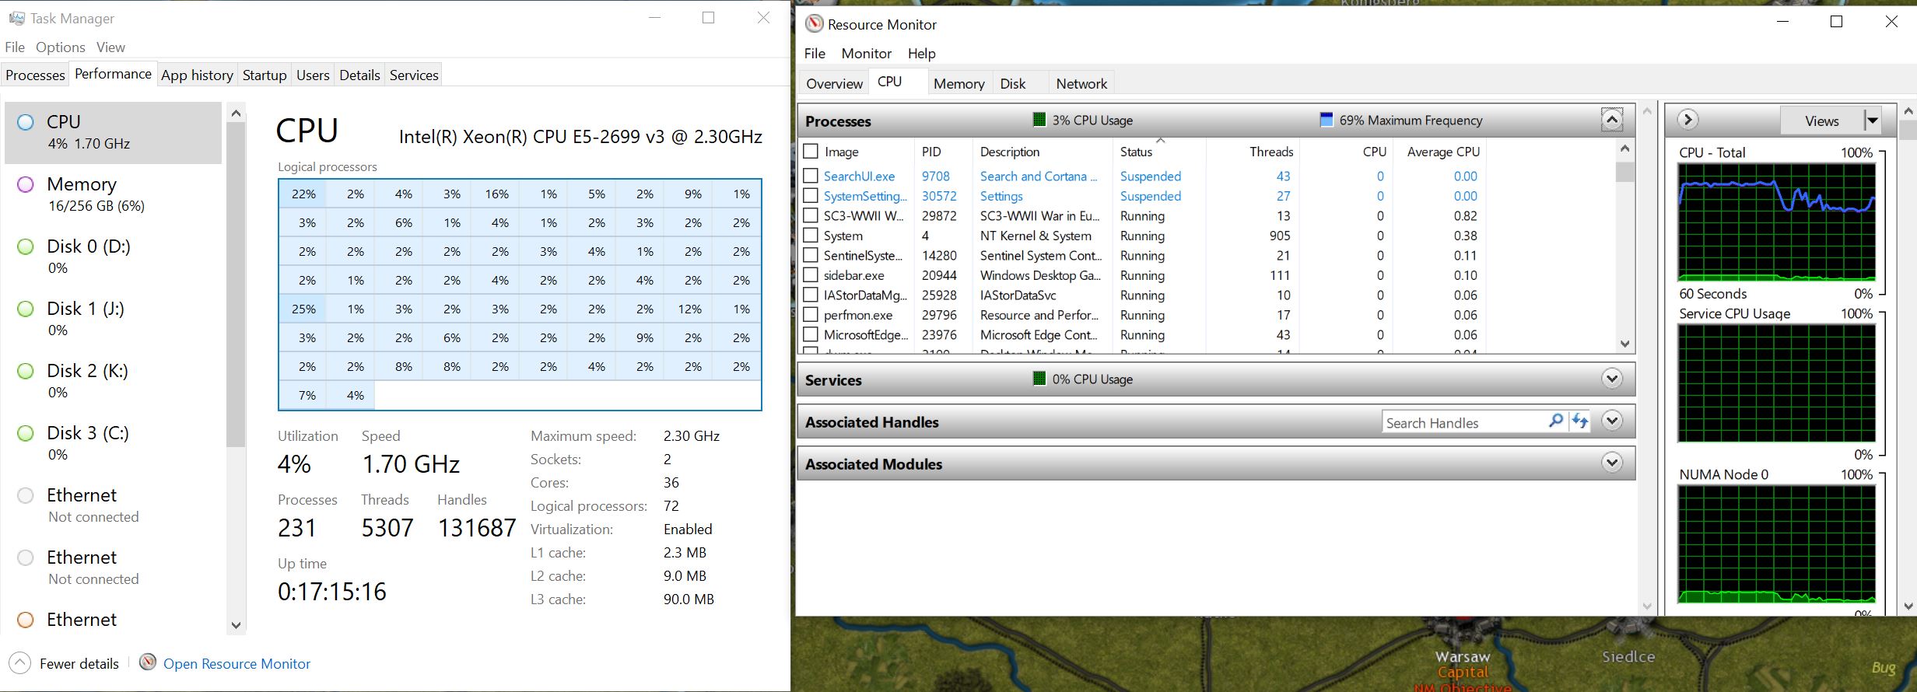Click green CPU Usage square in Services header

pyautogui.click(x=1039, y=379)
